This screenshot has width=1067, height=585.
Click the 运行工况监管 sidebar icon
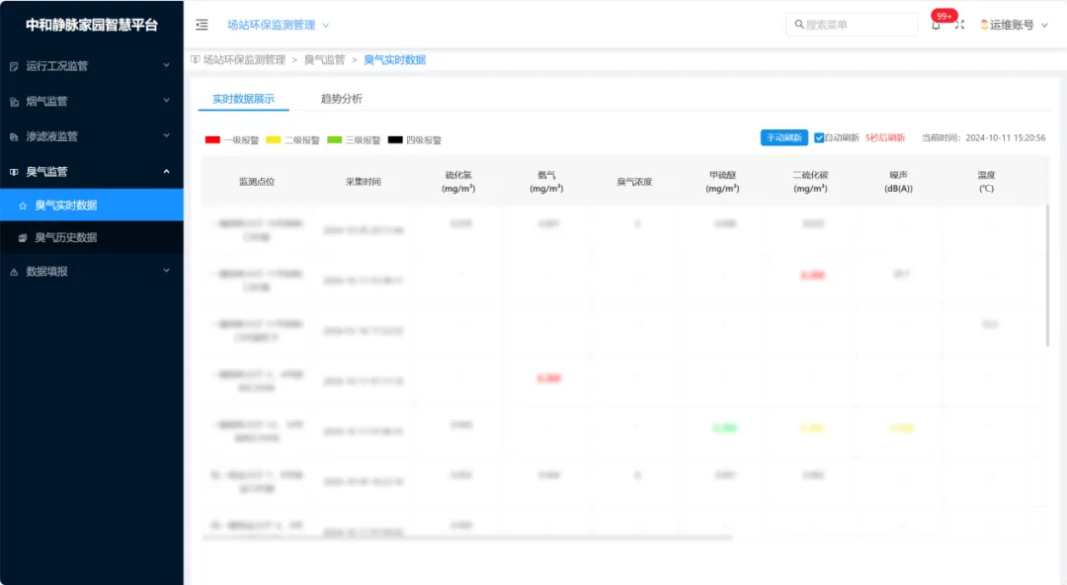click(x=14, y=66)
